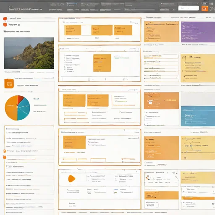Select the teal slice of the pie chart
Screen dimensions: 215x215
[24, 109]
